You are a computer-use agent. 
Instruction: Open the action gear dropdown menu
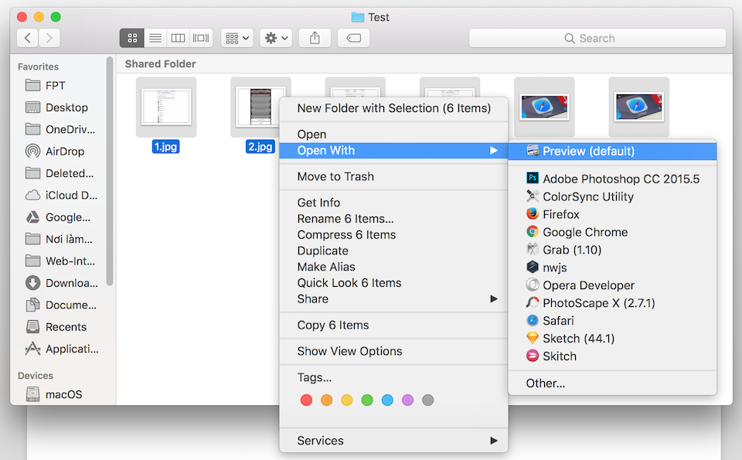pos(275,37)
